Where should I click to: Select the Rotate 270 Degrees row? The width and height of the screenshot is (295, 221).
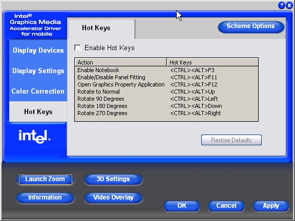coord(166,113)
